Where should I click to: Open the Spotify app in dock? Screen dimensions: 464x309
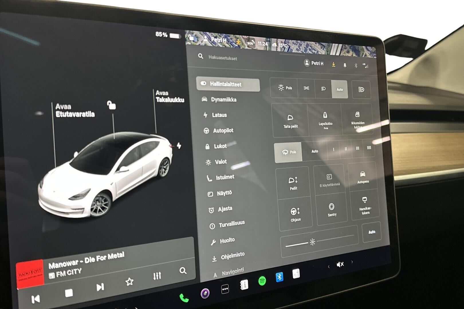click(262, 281)
